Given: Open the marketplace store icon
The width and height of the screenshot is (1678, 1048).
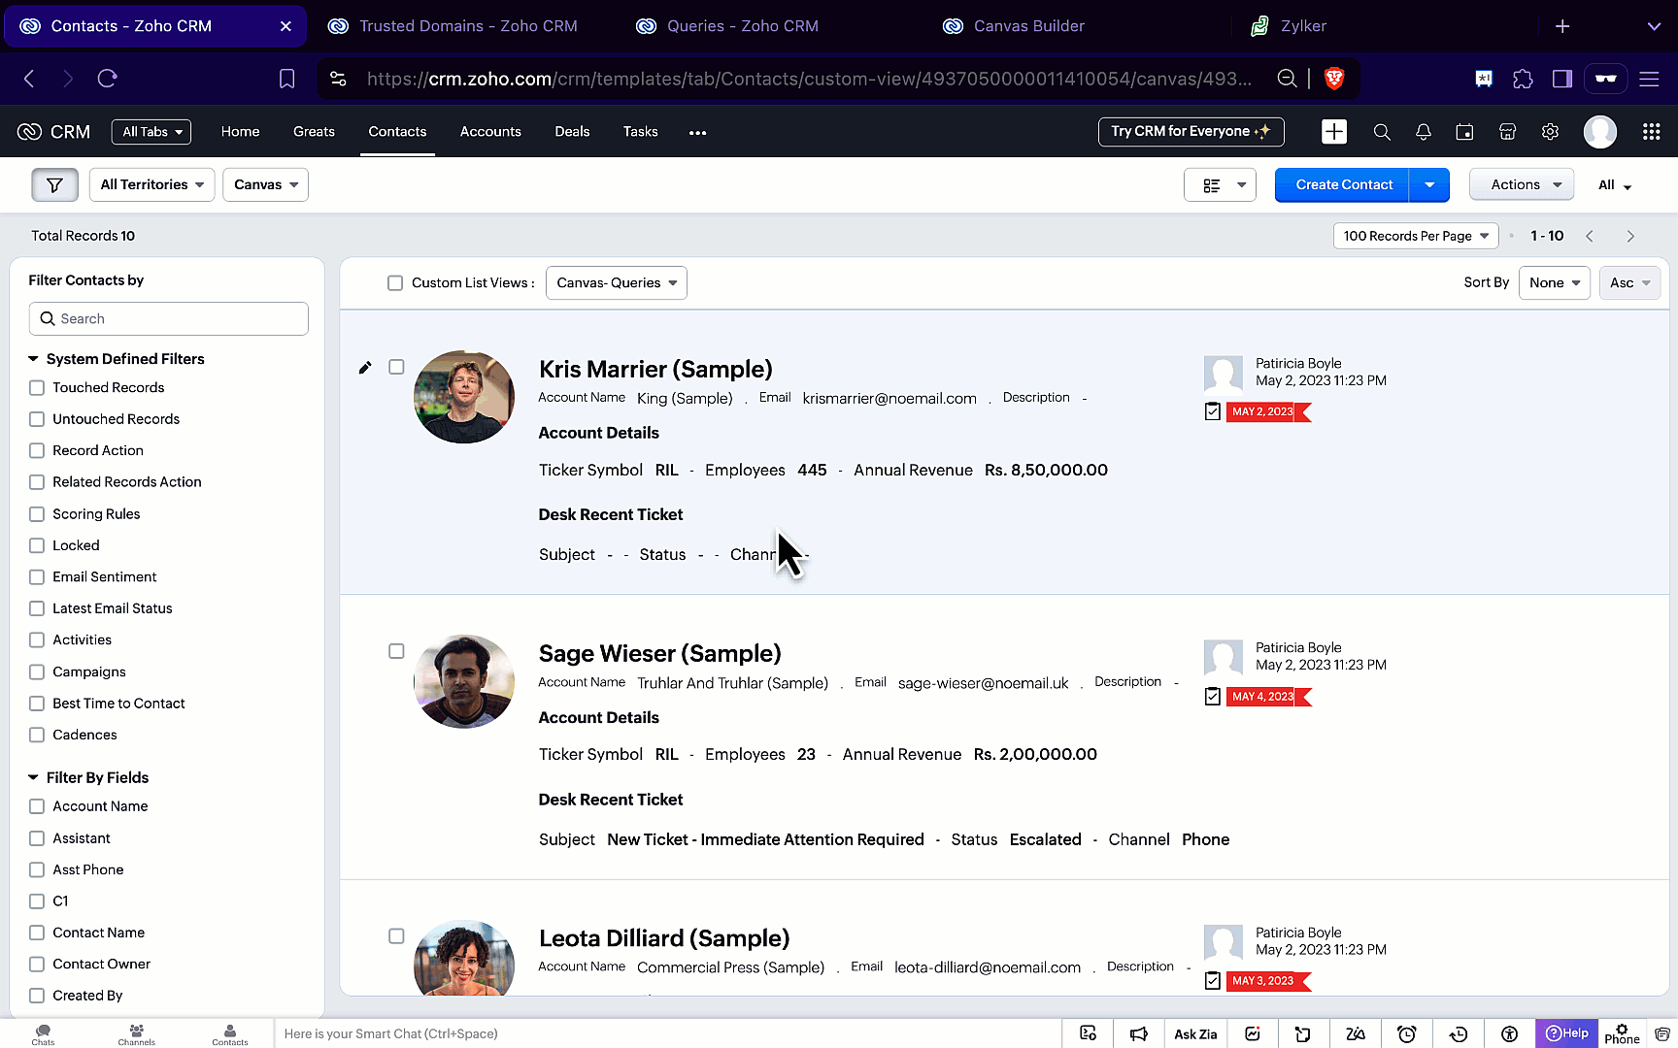Looking at the screenshot, I should click(1507, 132).
